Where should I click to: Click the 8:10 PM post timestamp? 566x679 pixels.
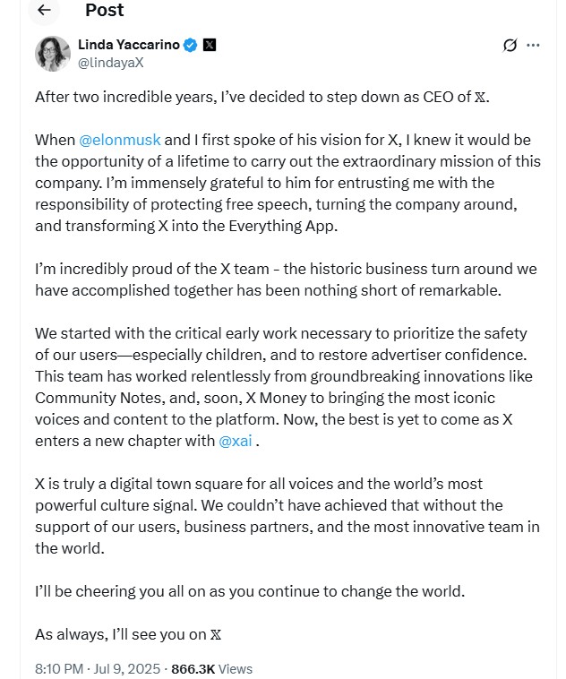59,669
